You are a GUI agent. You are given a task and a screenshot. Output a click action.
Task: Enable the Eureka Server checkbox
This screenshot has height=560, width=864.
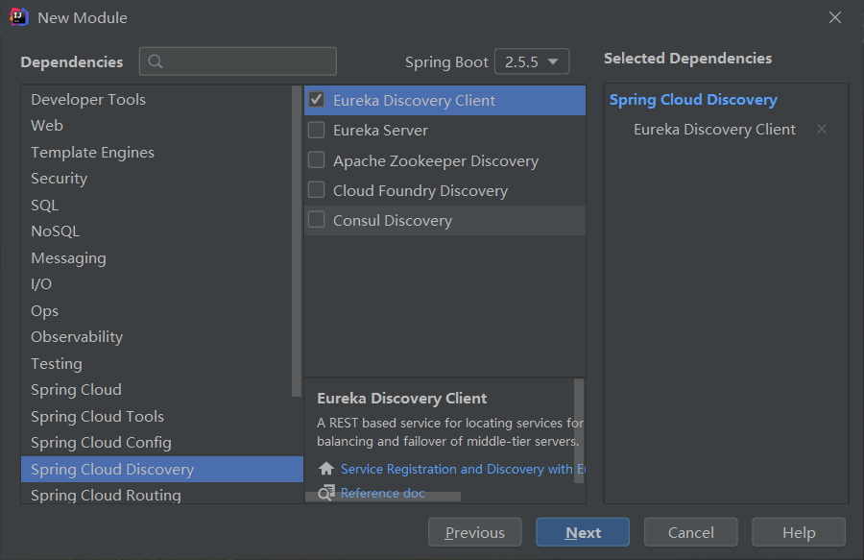[316, 130]
